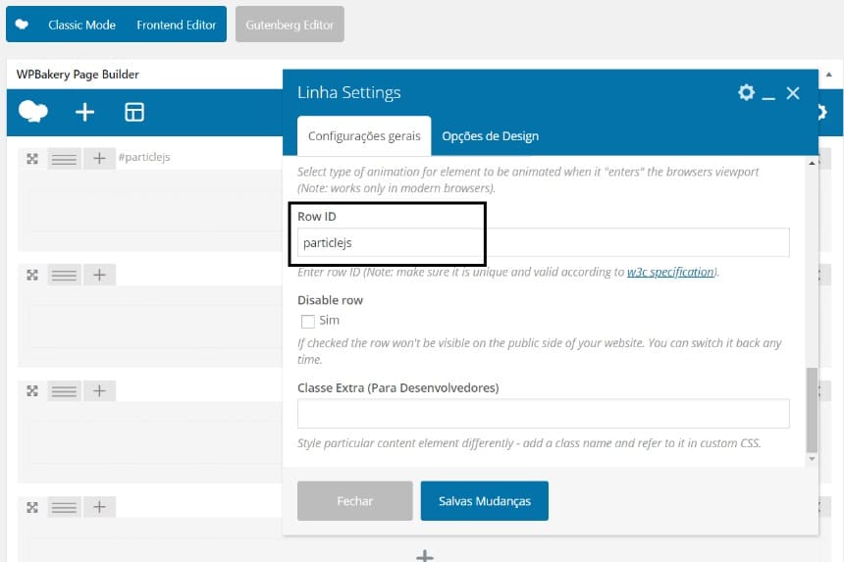This screenshot has height=562, width=844.
Task: Click the scrollbar down arrow in settings panel
Action: tap(812, 459)
